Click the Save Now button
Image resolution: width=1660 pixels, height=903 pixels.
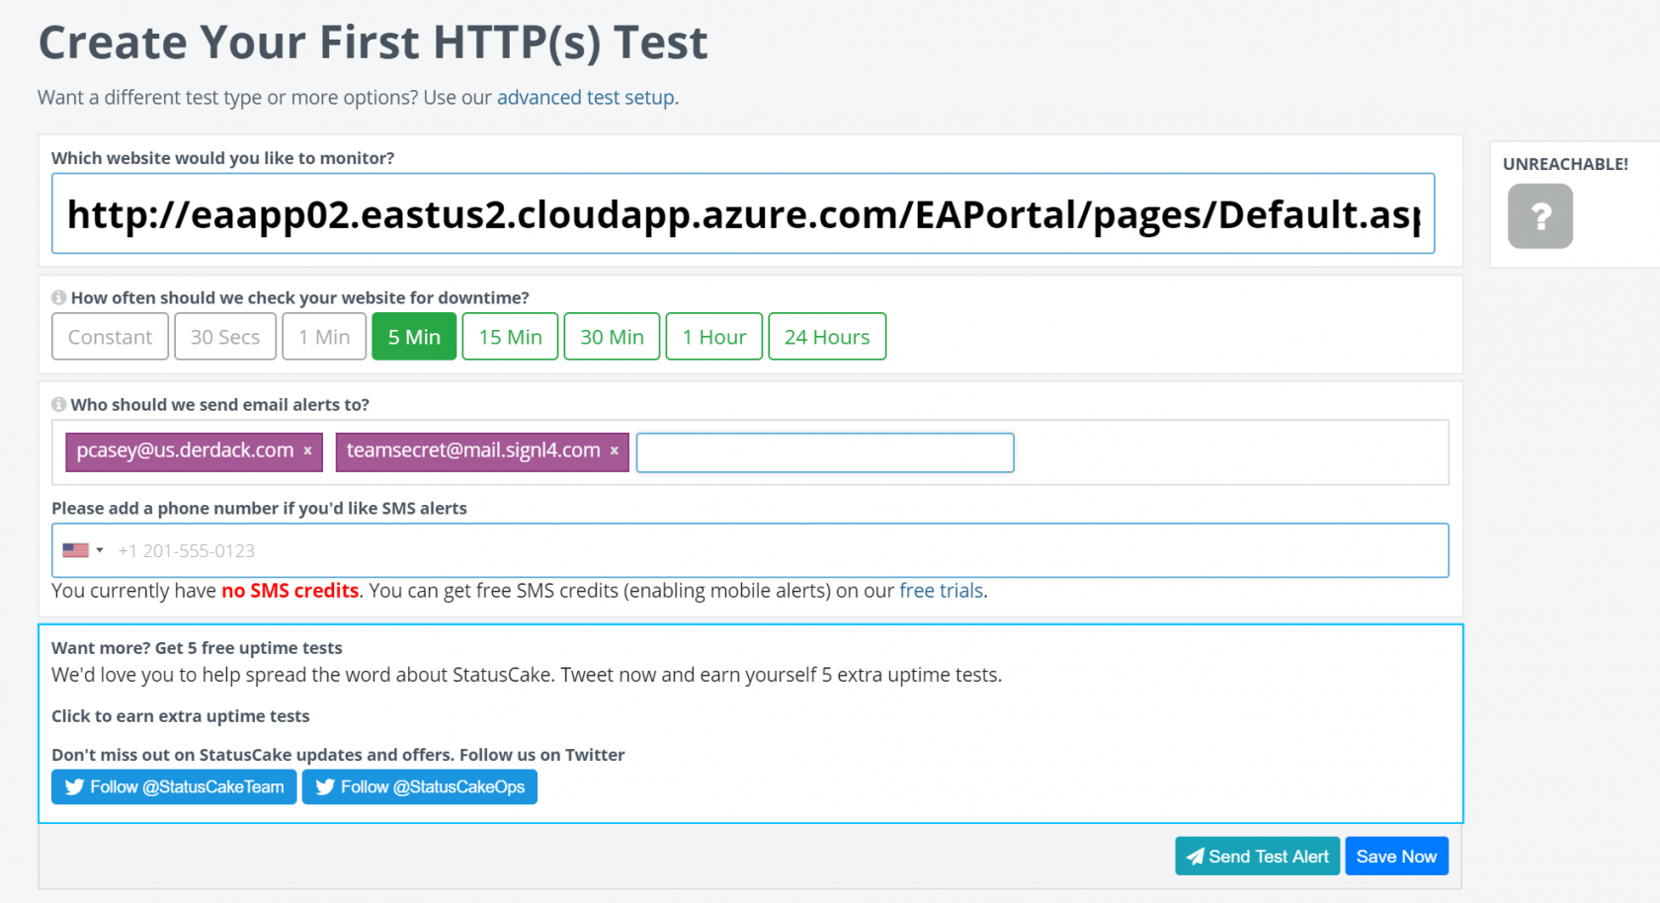tap(1396, 857)
